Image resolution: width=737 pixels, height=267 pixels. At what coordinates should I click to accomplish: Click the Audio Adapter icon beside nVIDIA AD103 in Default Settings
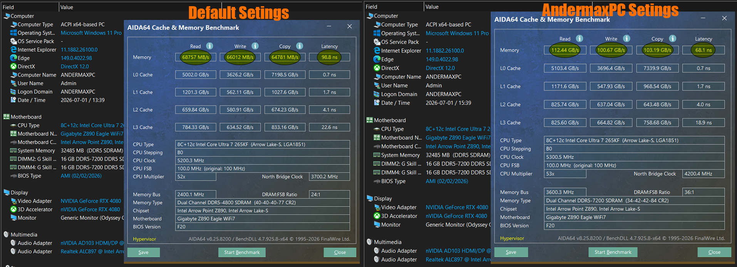point(13,243)
